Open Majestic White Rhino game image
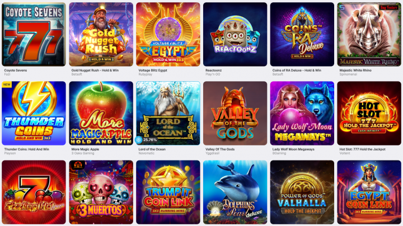 369,35
